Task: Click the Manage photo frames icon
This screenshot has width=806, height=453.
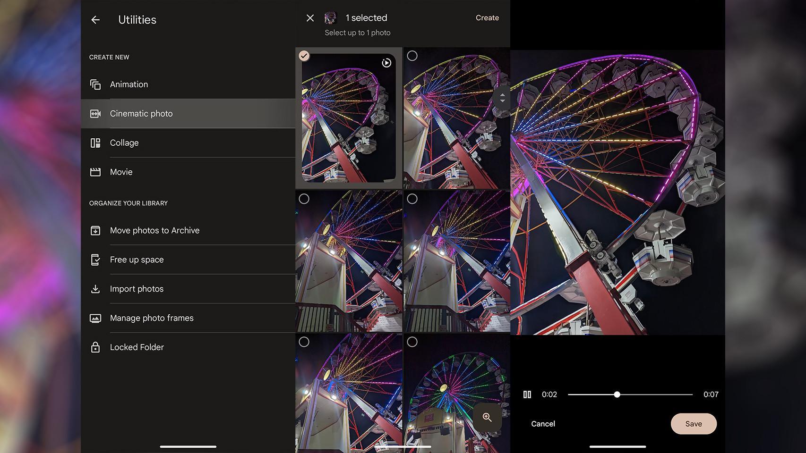Action: pyautogui.click(x=95, y=319)
